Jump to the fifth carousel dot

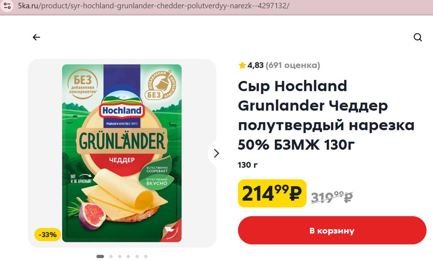pos(137,257)
